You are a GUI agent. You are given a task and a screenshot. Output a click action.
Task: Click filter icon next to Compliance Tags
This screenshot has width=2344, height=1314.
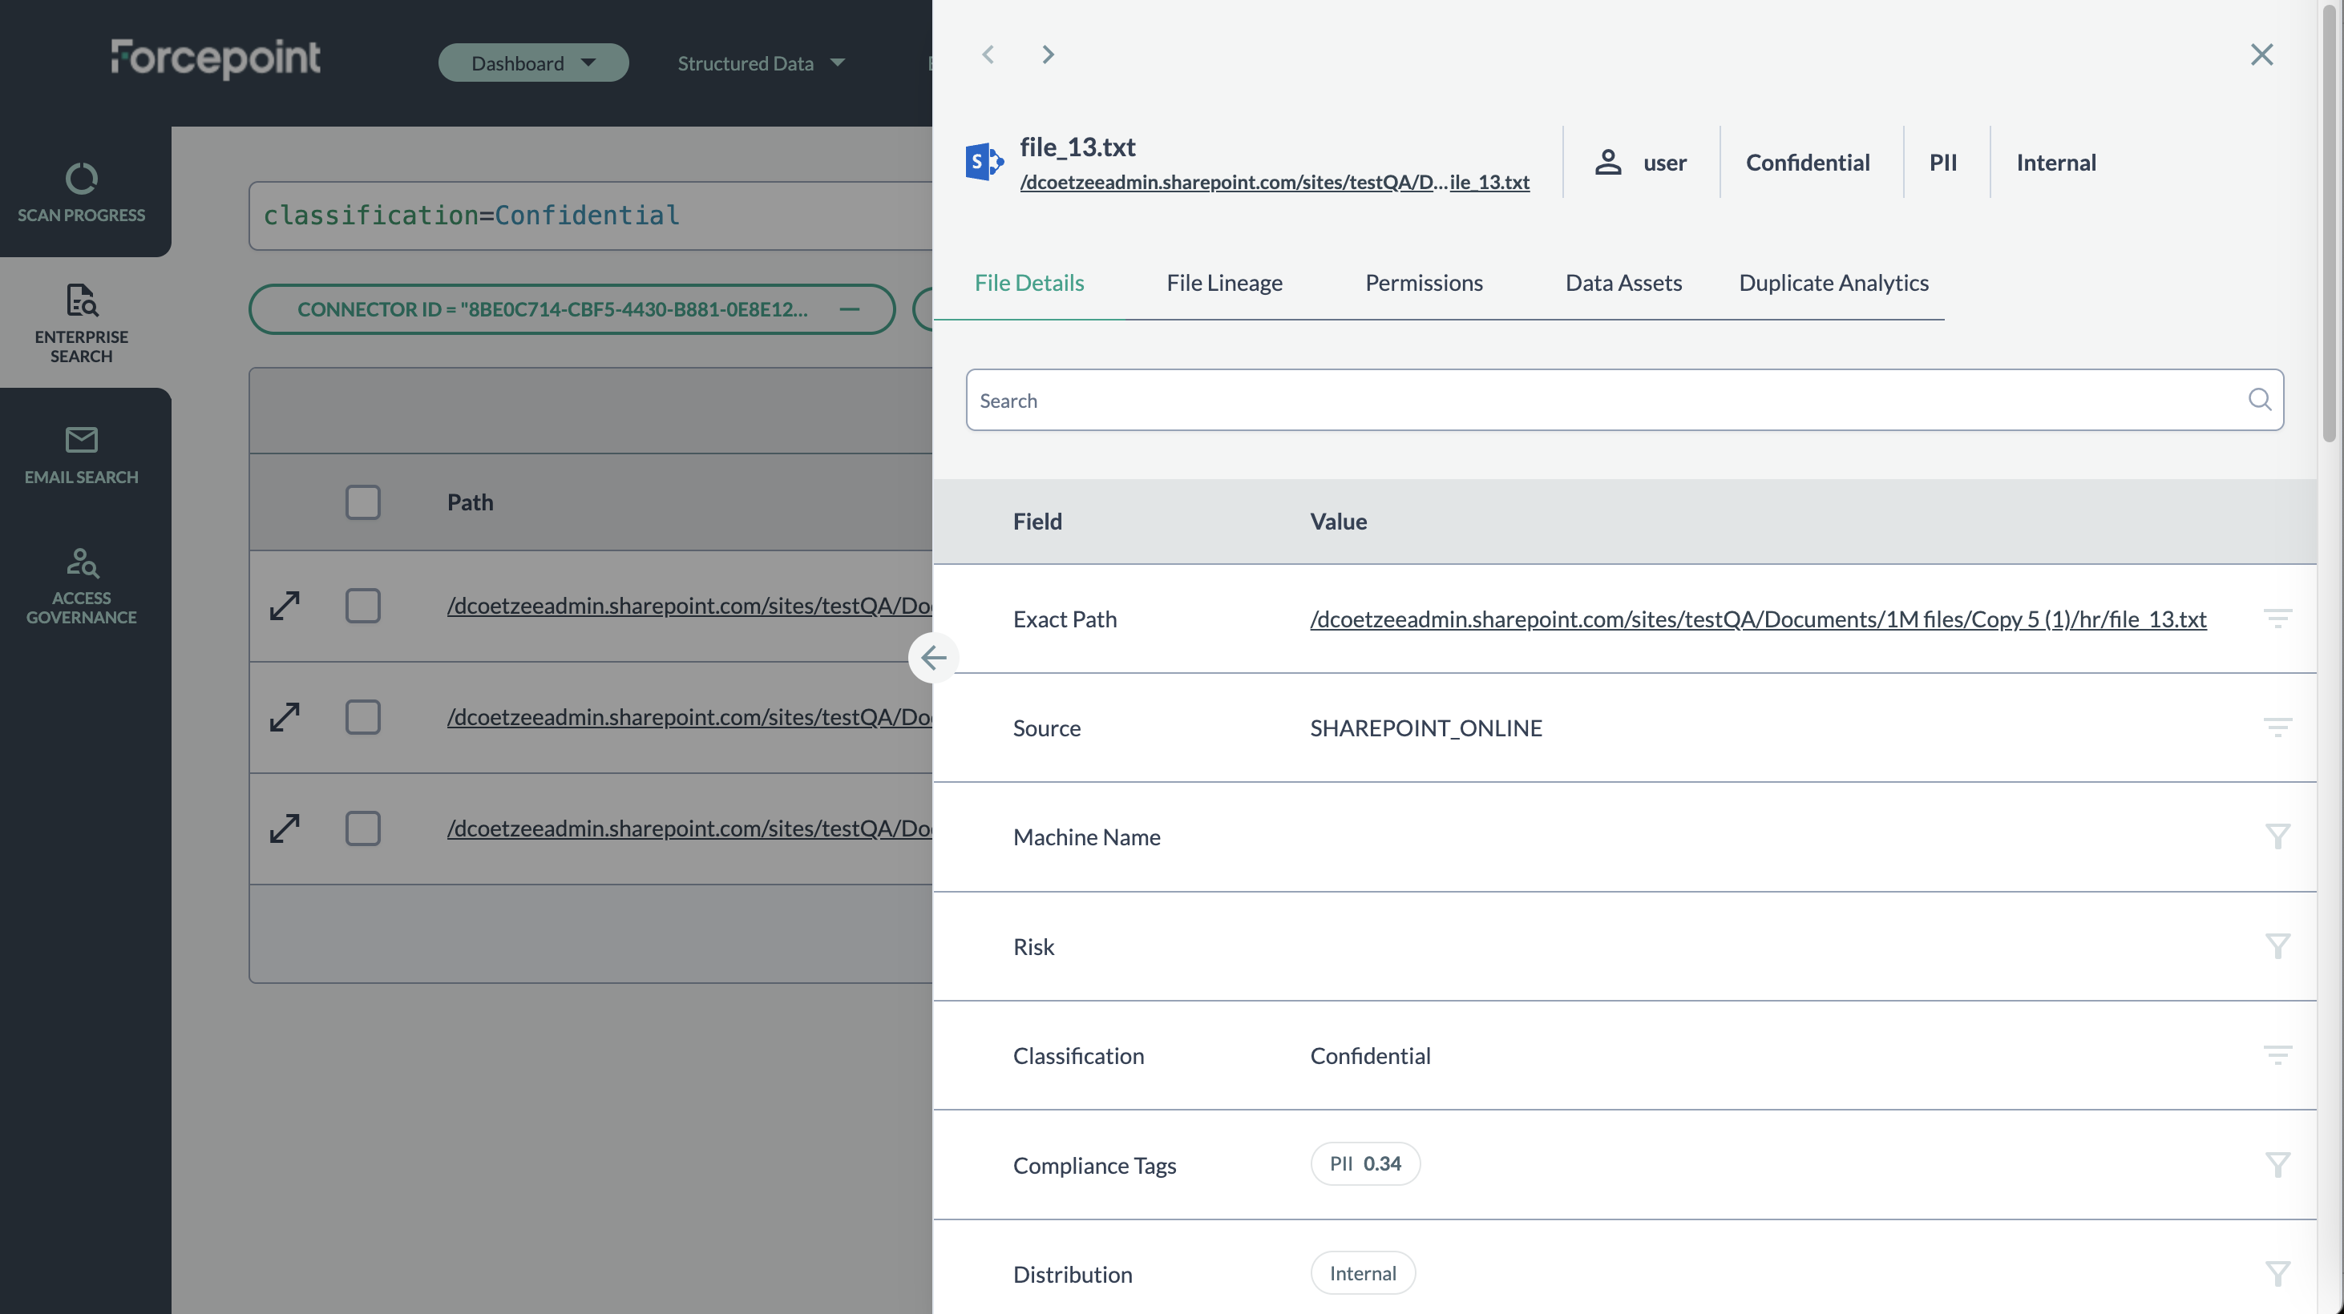2277,1164
